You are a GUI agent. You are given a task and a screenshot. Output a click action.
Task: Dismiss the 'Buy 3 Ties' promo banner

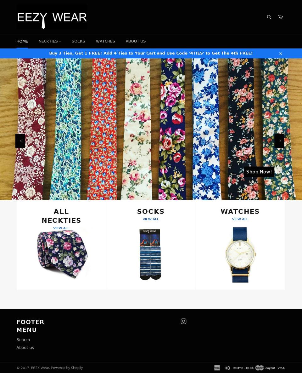pos(281,53)
